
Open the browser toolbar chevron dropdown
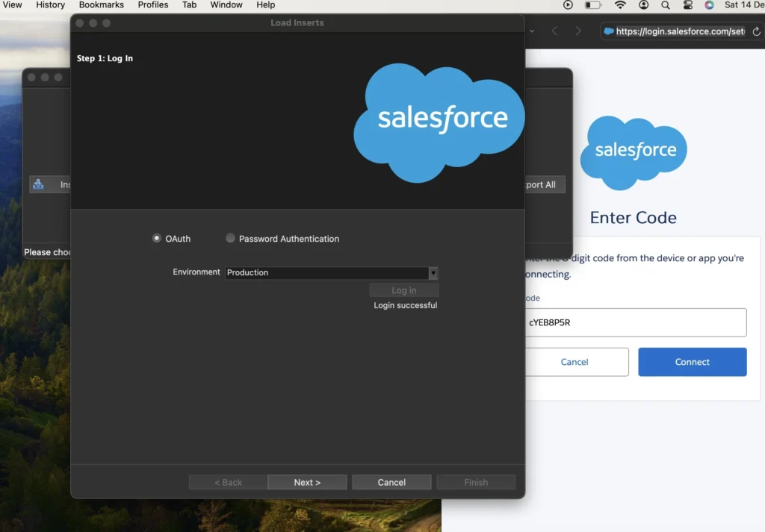(x=532, y=31)
